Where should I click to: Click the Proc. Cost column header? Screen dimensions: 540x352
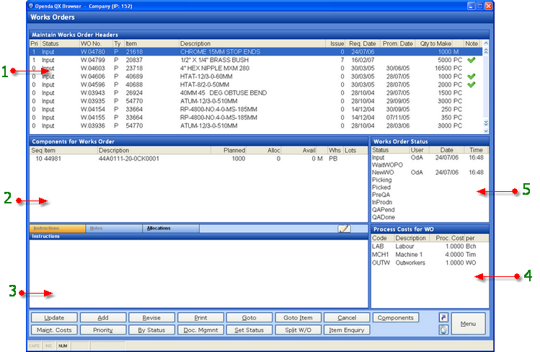pos(448,238)
